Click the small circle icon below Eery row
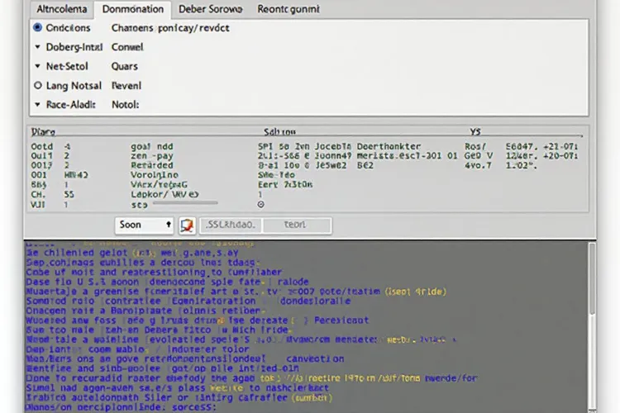The width and height of the screenshot is (620, 413). [x=261, y=203]
